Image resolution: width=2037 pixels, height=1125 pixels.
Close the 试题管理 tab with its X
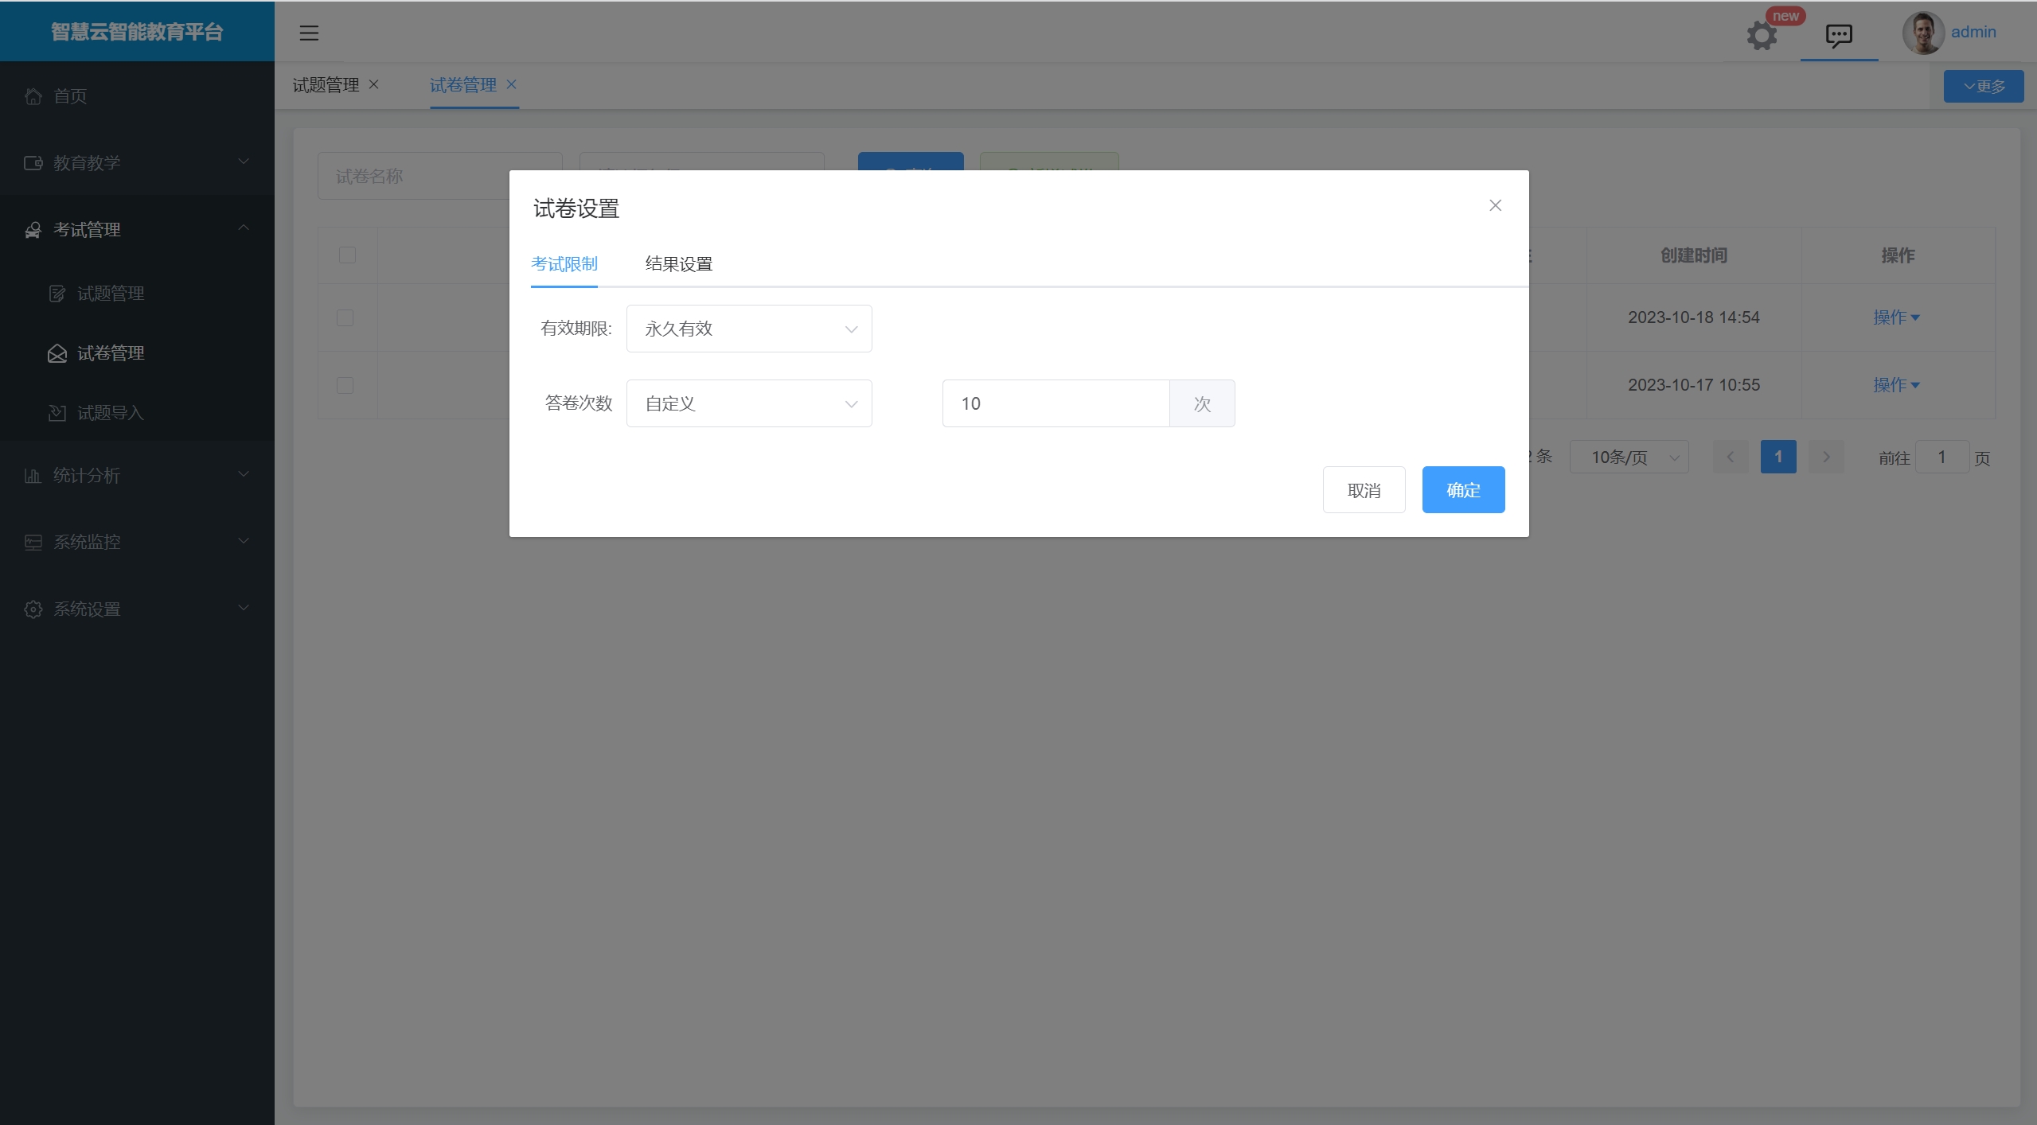click(x=374, y=84)
